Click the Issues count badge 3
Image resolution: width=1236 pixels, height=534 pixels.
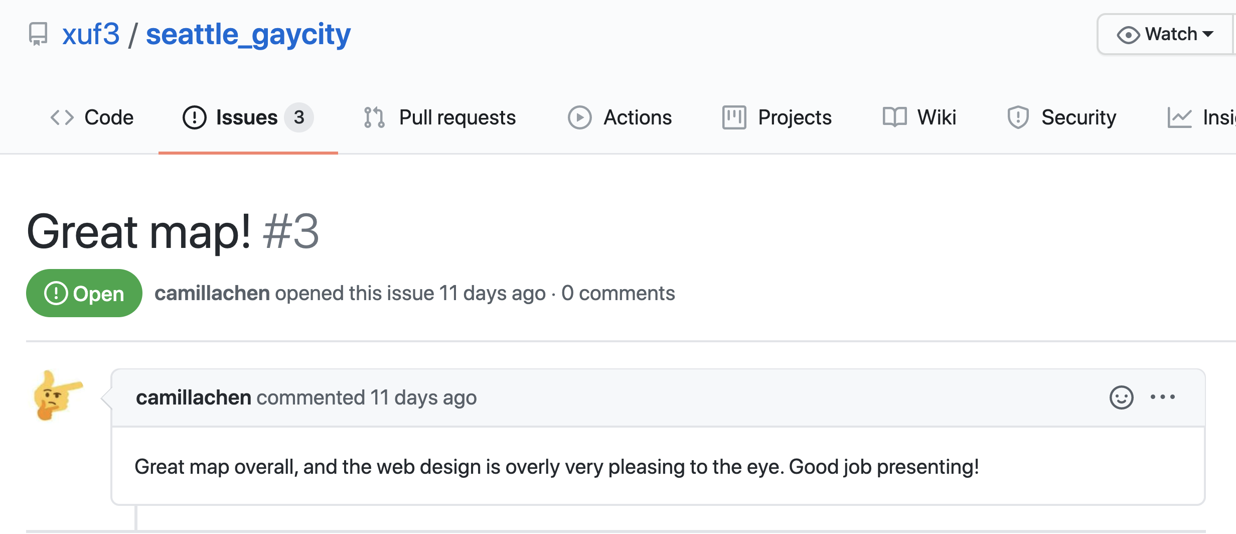point(299,117)
